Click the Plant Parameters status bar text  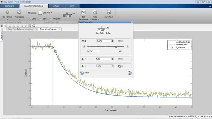190,116
